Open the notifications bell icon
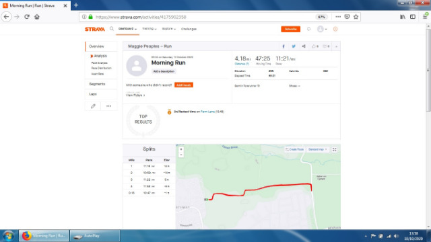Image resolution: width=431 pixels, height=242 pixels. (x=308, y=29)
